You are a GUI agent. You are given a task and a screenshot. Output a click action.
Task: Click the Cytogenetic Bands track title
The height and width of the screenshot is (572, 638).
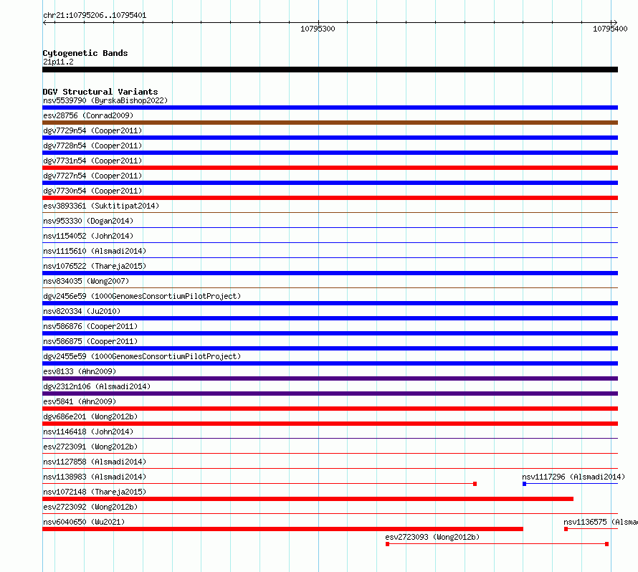pyautogui.click(x=85, y=53)
